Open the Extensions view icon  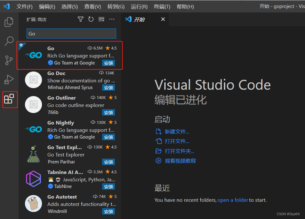[9, 99]
